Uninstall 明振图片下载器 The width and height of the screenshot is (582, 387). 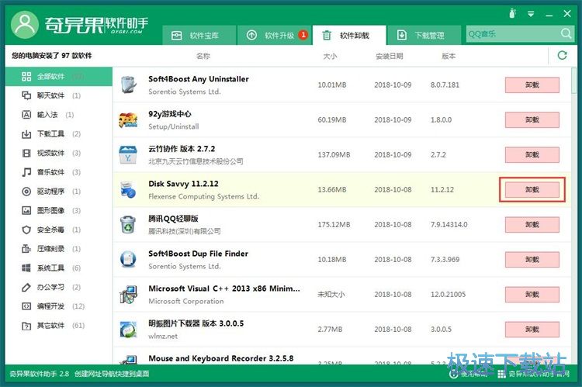click(x=532, y=329)
